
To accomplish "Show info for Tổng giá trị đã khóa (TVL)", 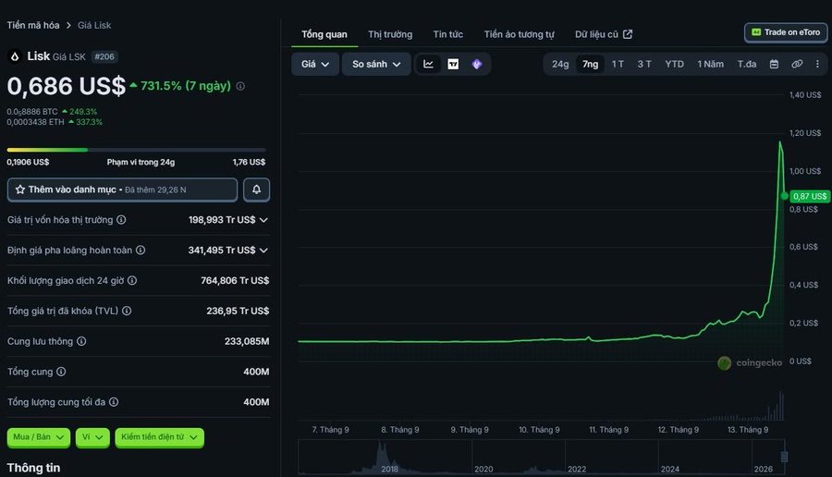I will [x=127, y=311].
